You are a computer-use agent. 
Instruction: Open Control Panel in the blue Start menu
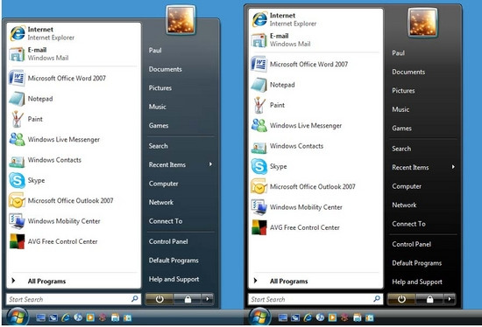[181, 241]
